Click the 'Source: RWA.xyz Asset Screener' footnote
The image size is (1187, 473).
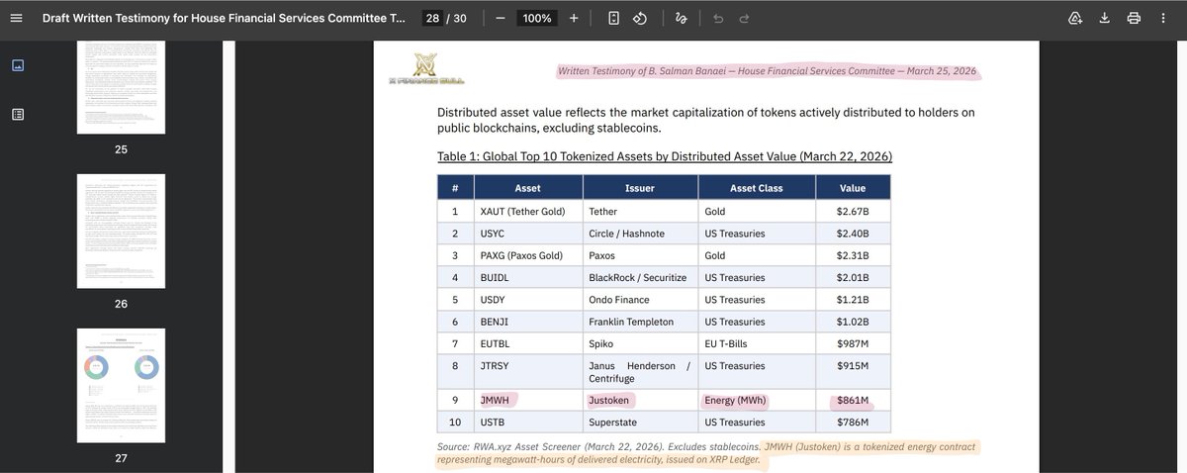706,454
